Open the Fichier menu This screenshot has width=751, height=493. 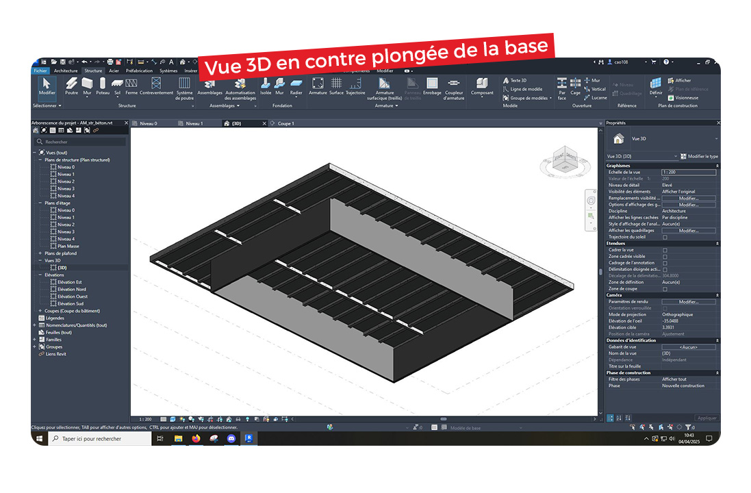pyautogui.click(x=40, y=71)
